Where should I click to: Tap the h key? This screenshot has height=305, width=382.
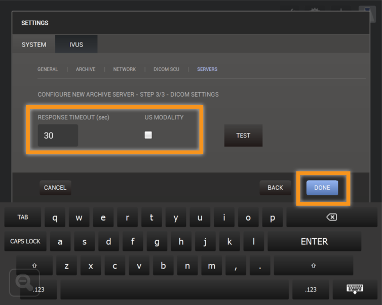click(181, 241)
